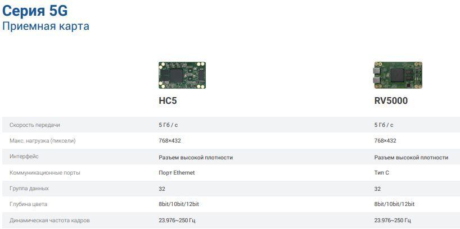Click RV5000's 'Разъем высокой плотности' interface value
This screenshot has height=229, width=460.
coord(411,158)
